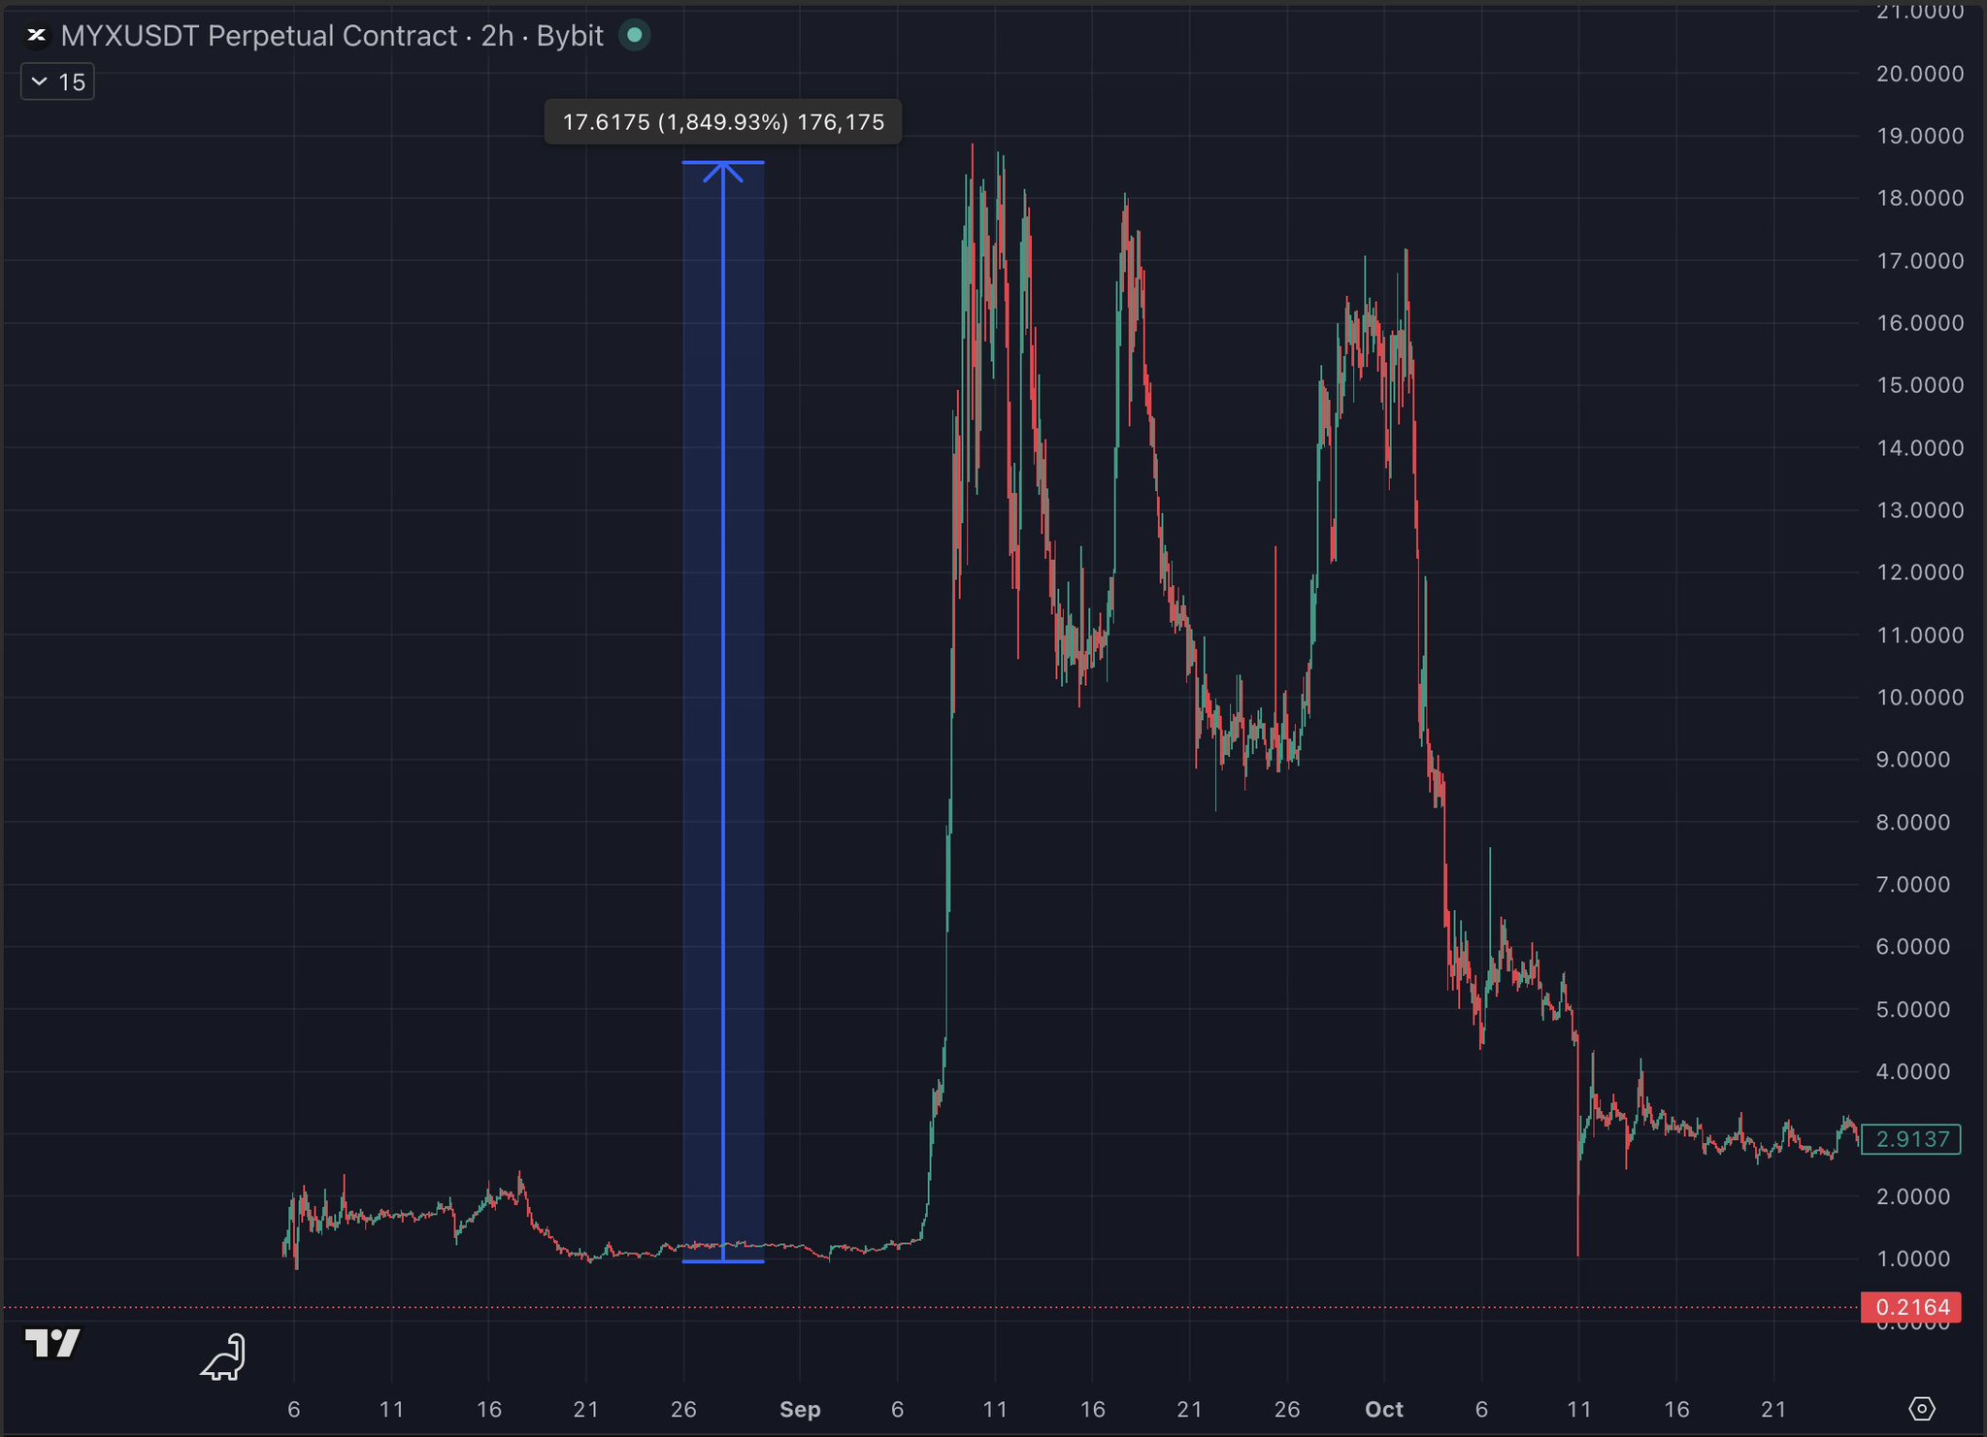Click the chevron beside the number 15
Viewport: 1987px width, 1437px height.
point(39,82)
